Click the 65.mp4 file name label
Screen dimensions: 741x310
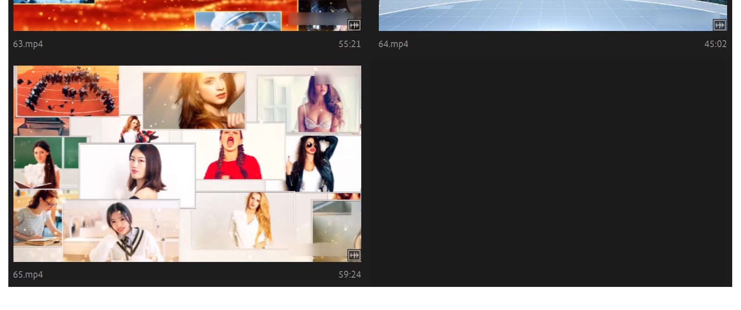tap(28, 274)
